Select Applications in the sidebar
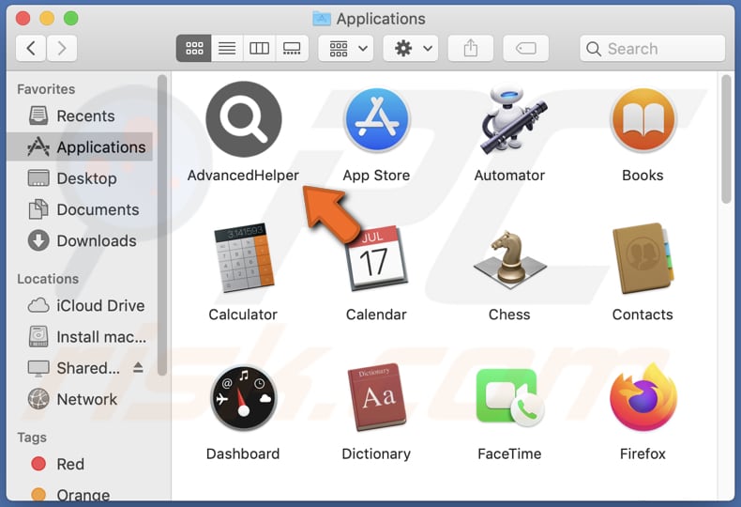This screenshot has height=507, width=741. [80, 147]
